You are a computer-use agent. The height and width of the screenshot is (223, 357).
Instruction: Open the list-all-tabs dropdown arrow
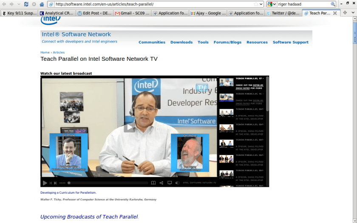[x=353, y=13]
